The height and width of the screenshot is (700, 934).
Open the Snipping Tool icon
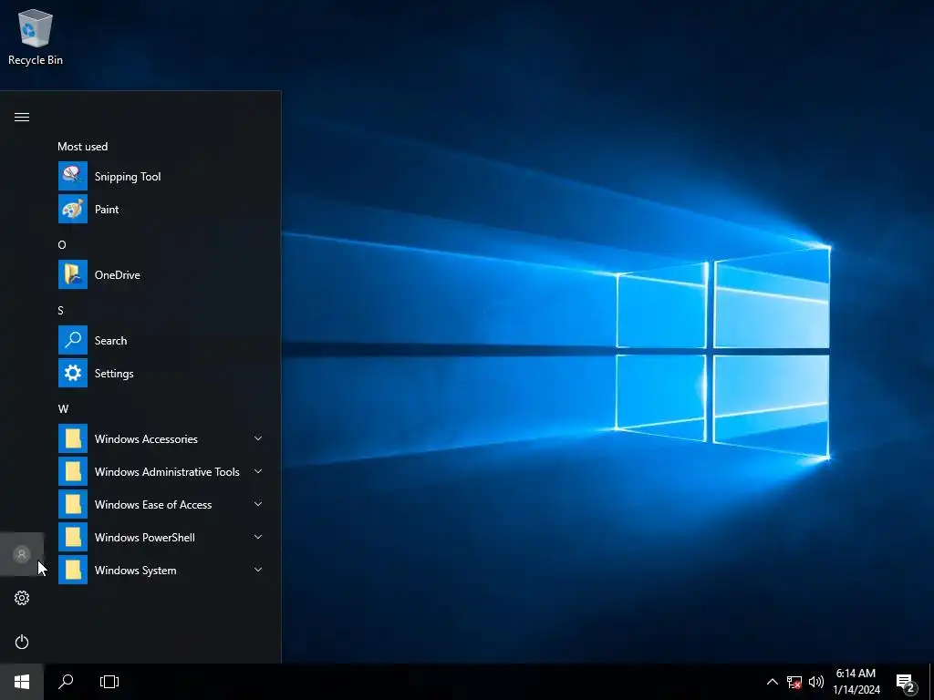click(73, 176)
